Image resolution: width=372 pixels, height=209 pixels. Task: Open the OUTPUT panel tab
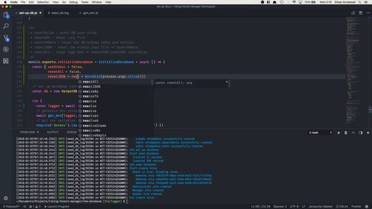(x=53, y=132)
